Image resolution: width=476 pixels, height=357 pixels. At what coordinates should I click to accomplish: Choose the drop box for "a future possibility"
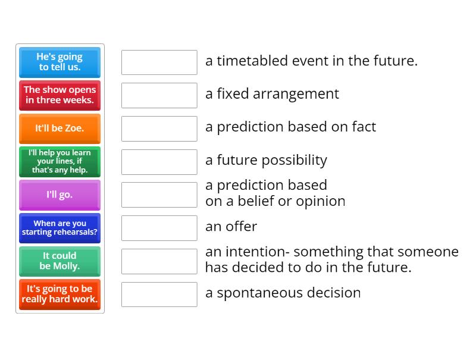tap(159, 162)
